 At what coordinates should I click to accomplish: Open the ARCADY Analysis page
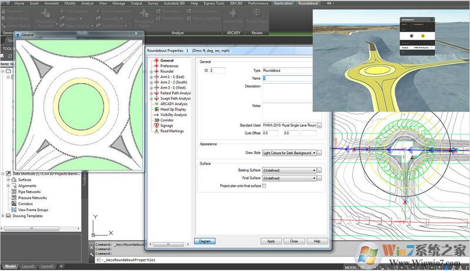pos(174,103)
